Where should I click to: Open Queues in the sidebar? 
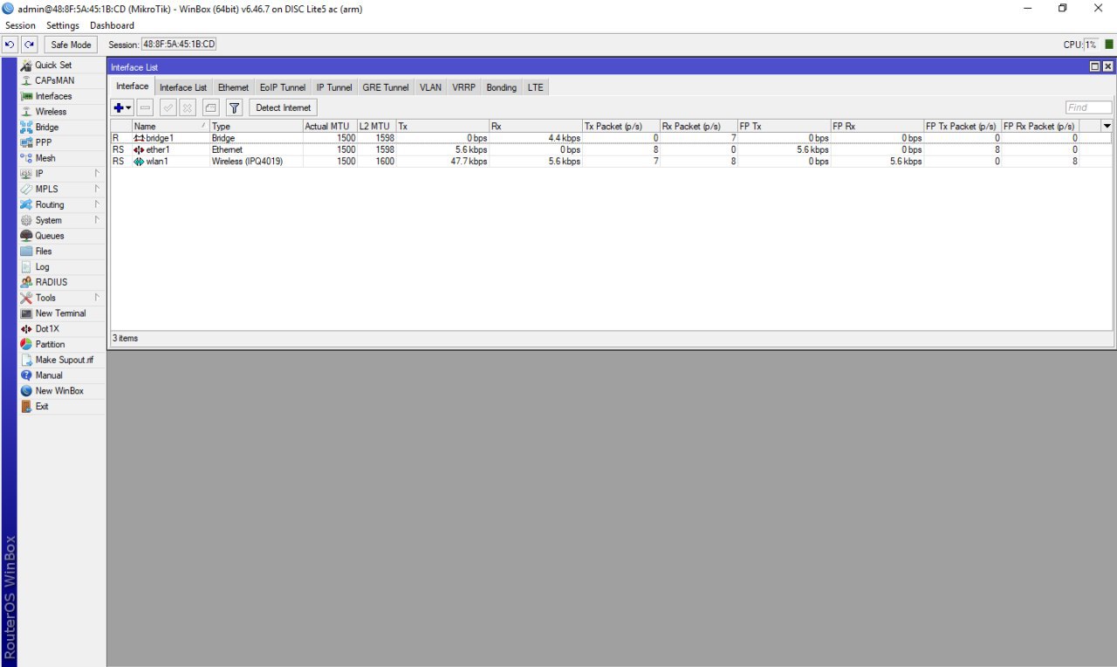click(x=61, y=236)
